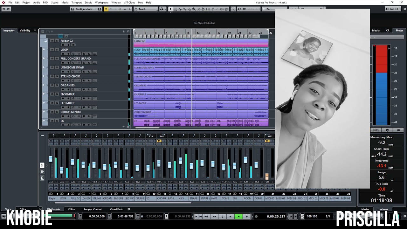Click the LUFS unit button in Meter
This screenshot has width=407, height=229.
[x=376, y=130]
